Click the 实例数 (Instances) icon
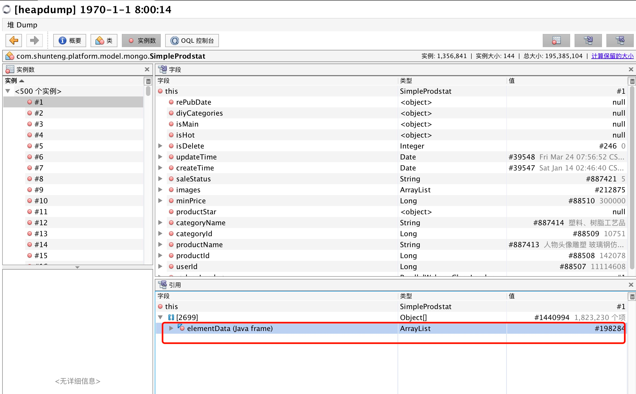 tap(141, 40)
